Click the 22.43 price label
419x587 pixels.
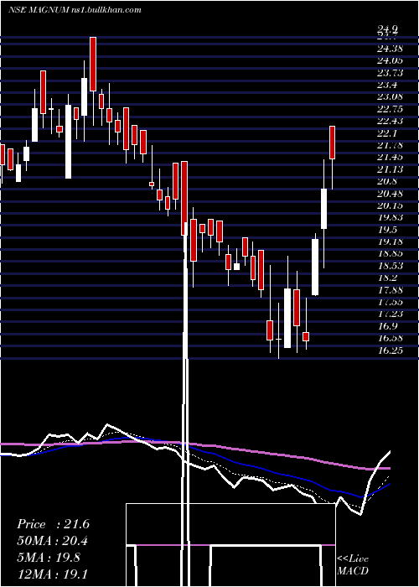click(390, 121)
